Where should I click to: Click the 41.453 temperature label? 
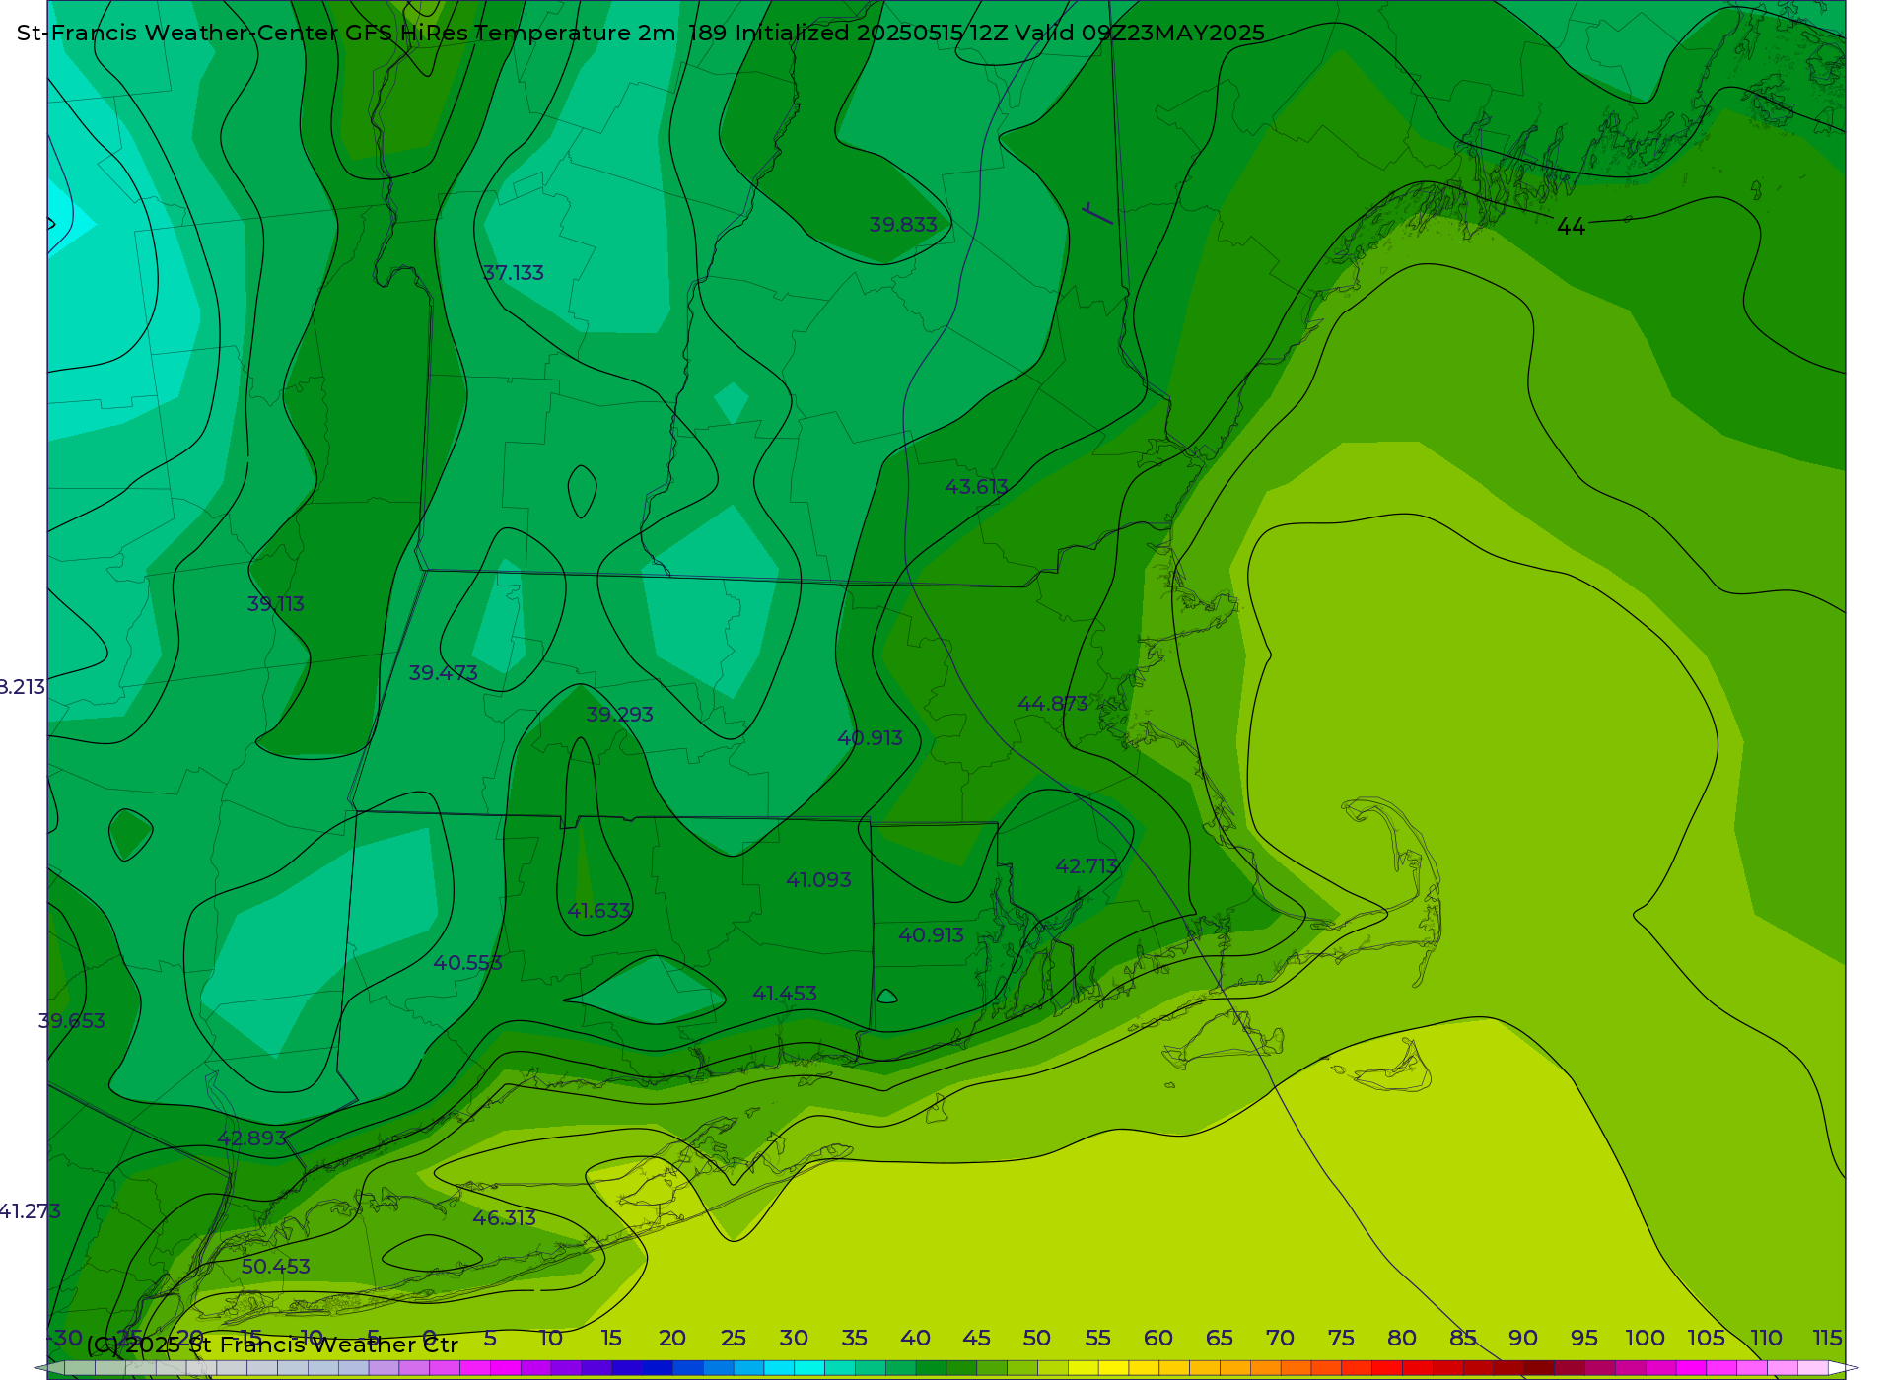(x=785, y=994)
